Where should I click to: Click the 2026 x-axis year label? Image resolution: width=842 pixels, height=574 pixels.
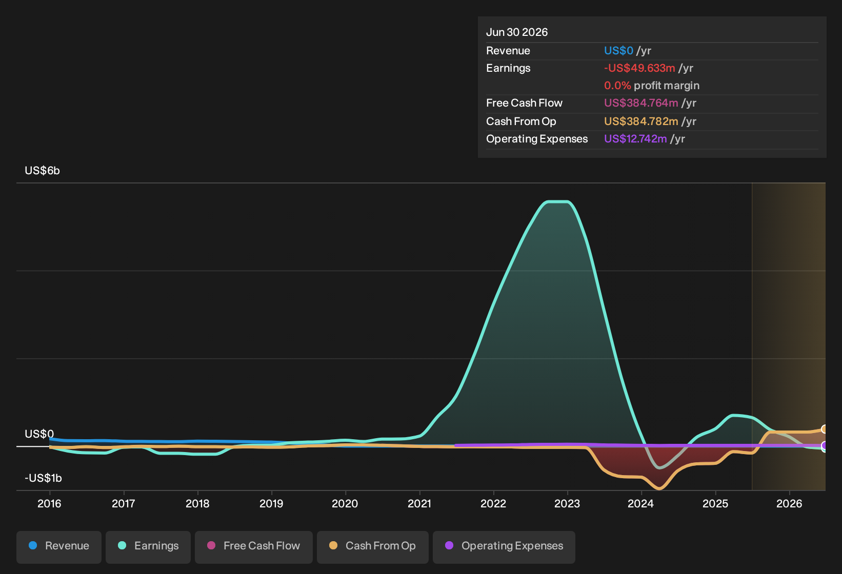789,504
